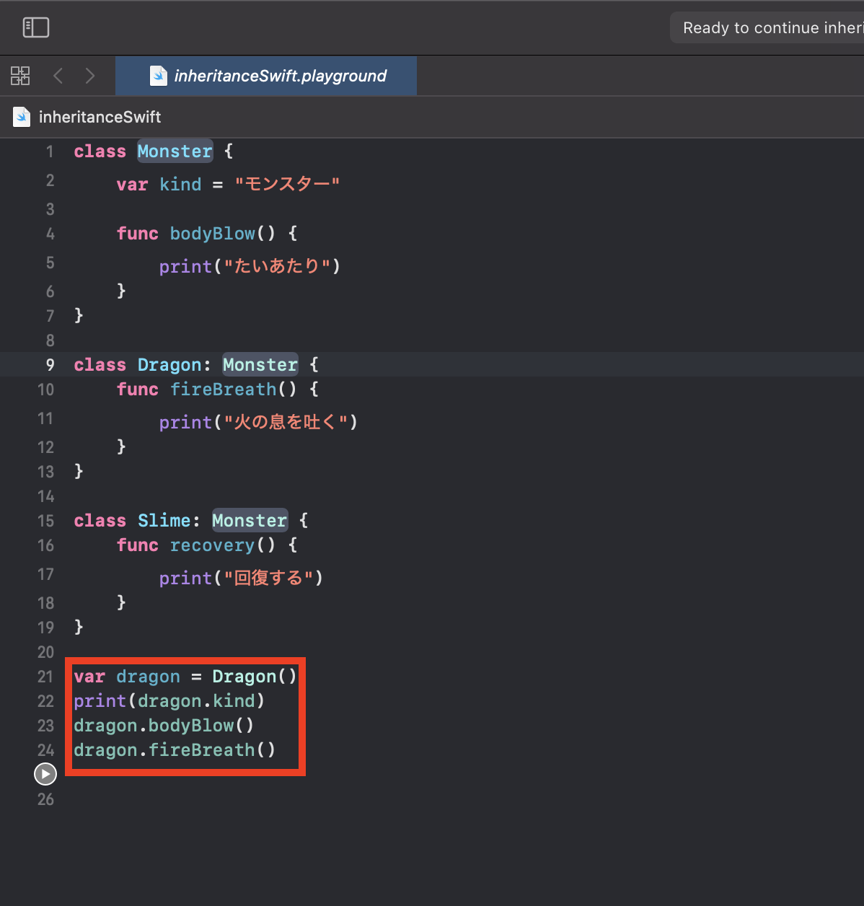Click dragon.bodyBlow() on line 23
864x906 pixels.
[x=164, y=726]
